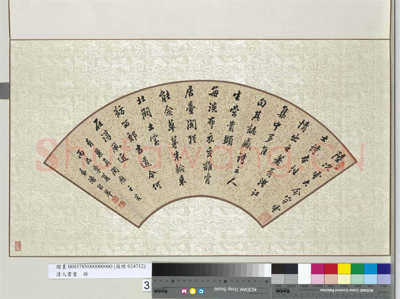
Task: Select the dark blue color patch
Action: click(384, 268)
